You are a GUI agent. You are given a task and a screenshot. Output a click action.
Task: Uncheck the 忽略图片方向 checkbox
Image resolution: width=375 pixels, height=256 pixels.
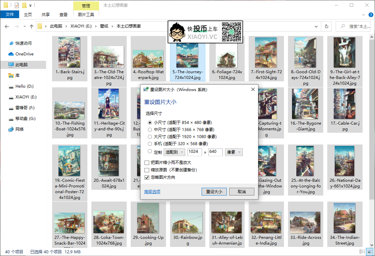(x=147, y=177)
